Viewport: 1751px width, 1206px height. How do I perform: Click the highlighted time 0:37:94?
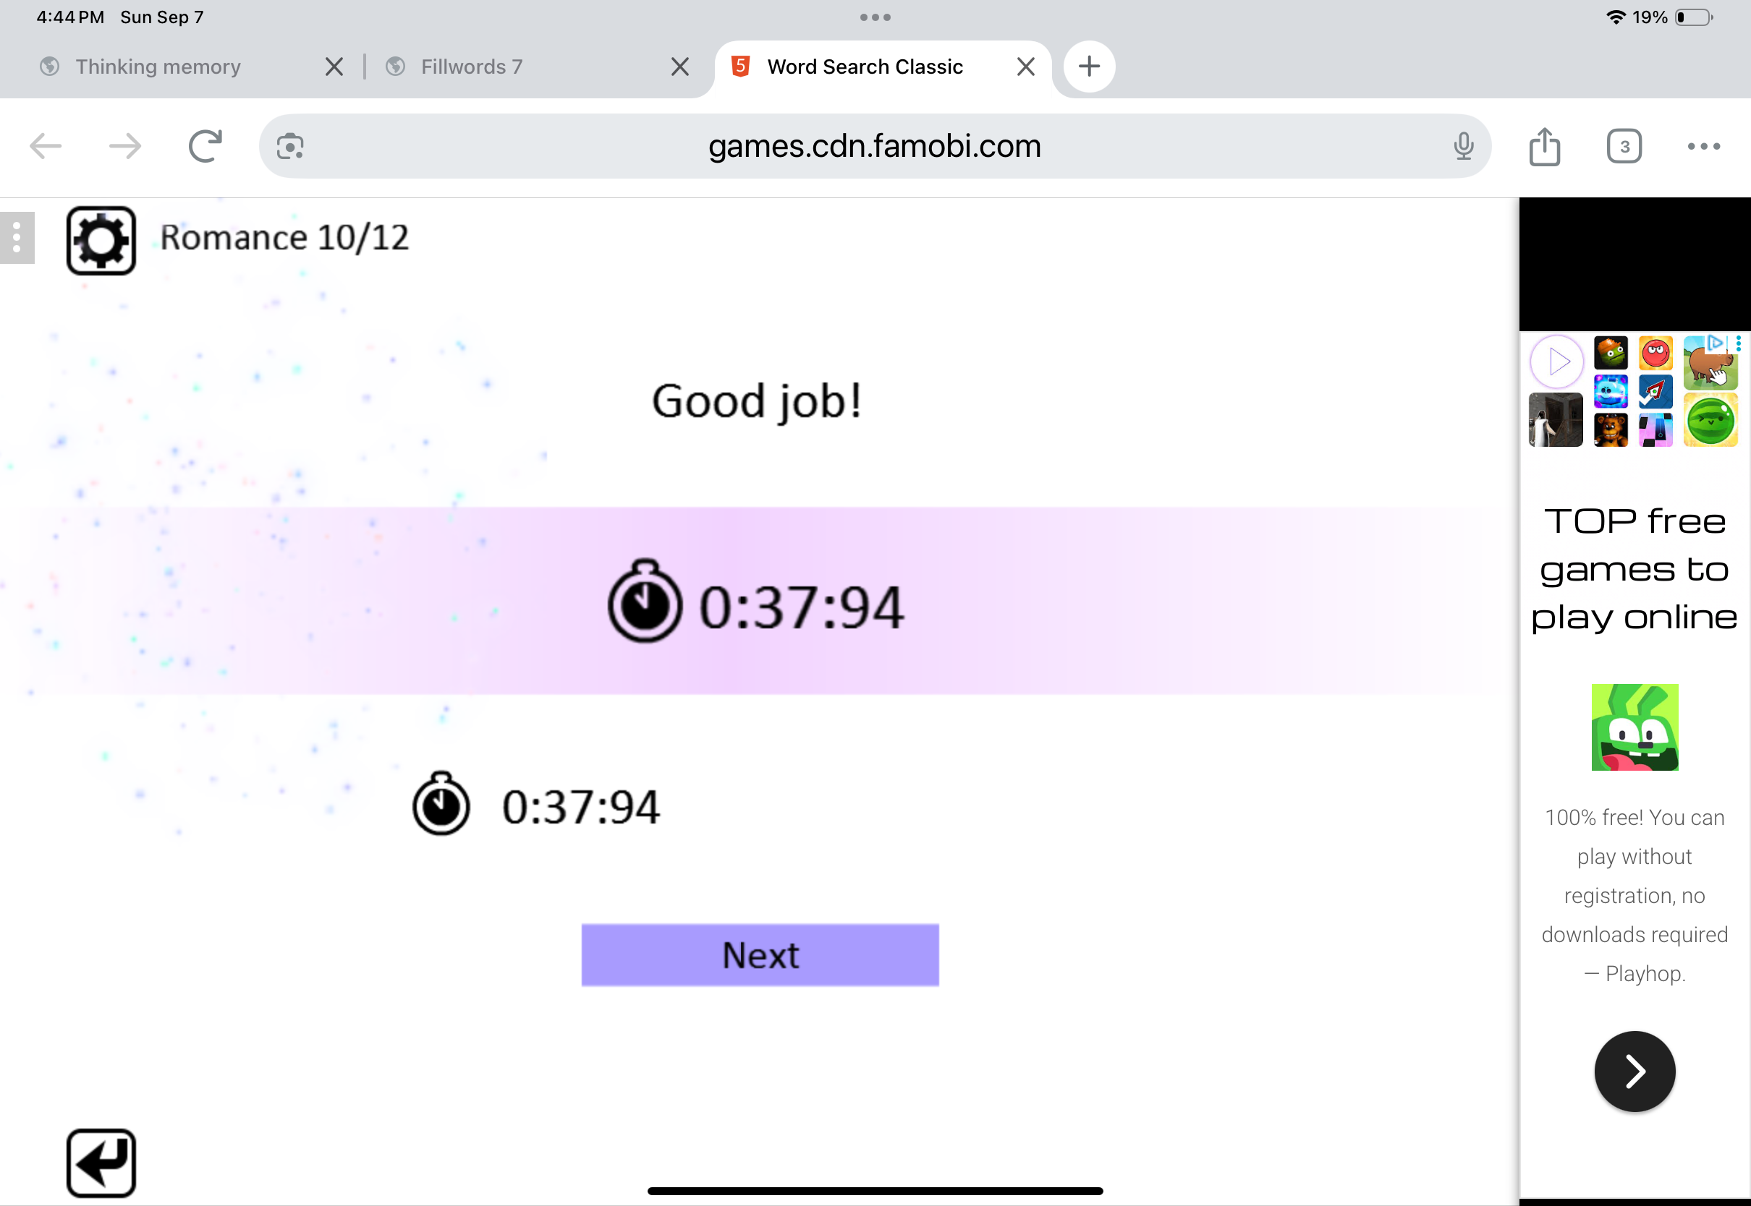[x=801, y=607]
